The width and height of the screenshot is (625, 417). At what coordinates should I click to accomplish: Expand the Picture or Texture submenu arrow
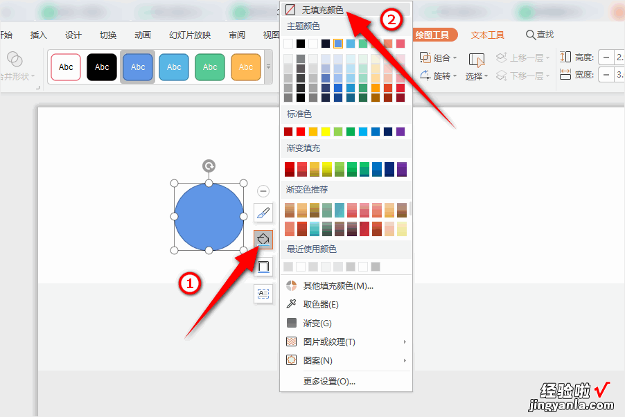[x=405, y=341]
